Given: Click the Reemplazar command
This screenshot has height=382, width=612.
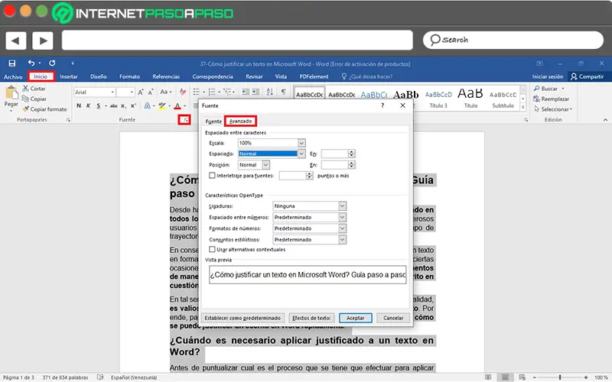Looking at the screenshot, I should tap(551, 99).
